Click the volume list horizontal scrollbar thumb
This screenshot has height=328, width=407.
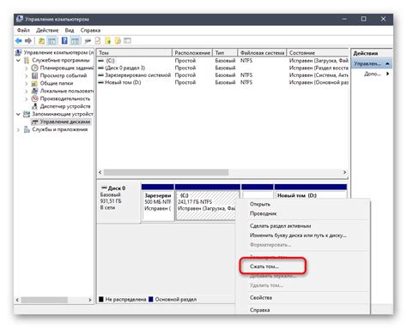coord(166,172)
